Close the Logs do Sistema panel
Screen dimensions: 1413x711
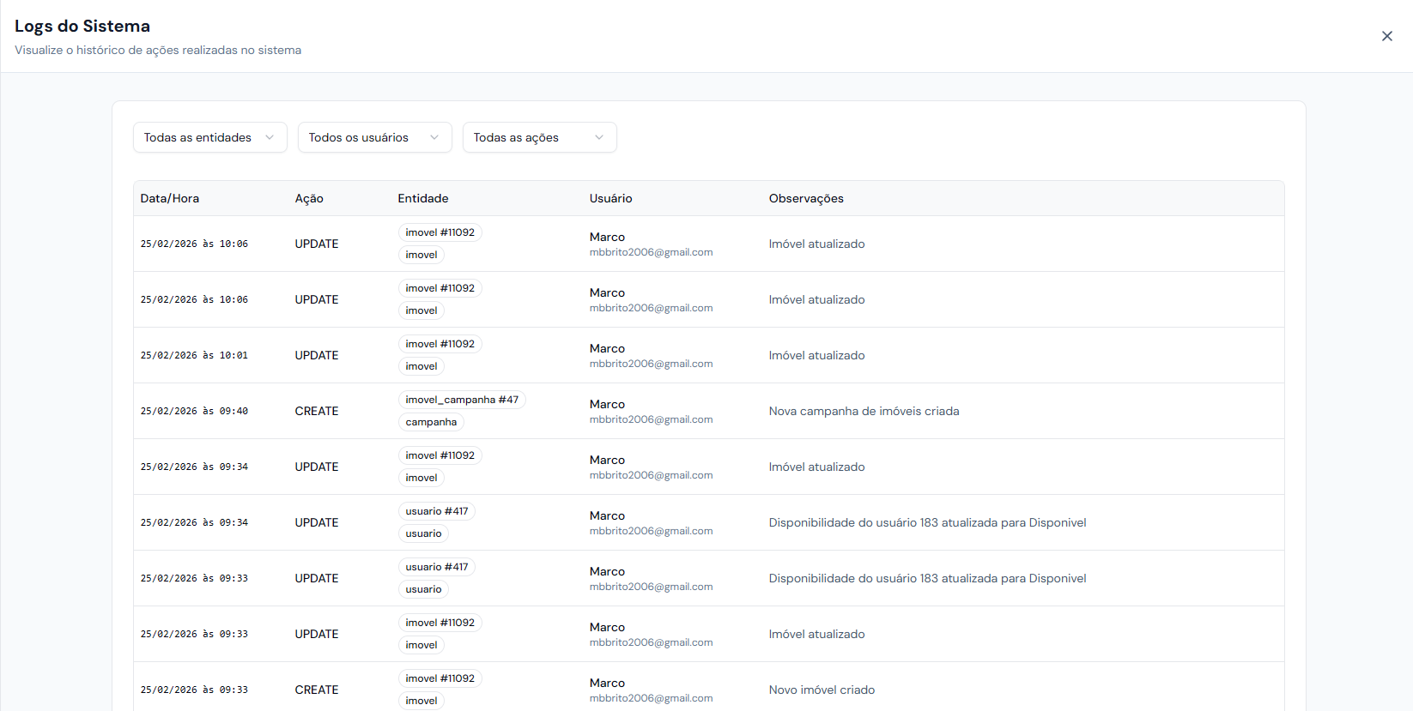(1386, 36)
